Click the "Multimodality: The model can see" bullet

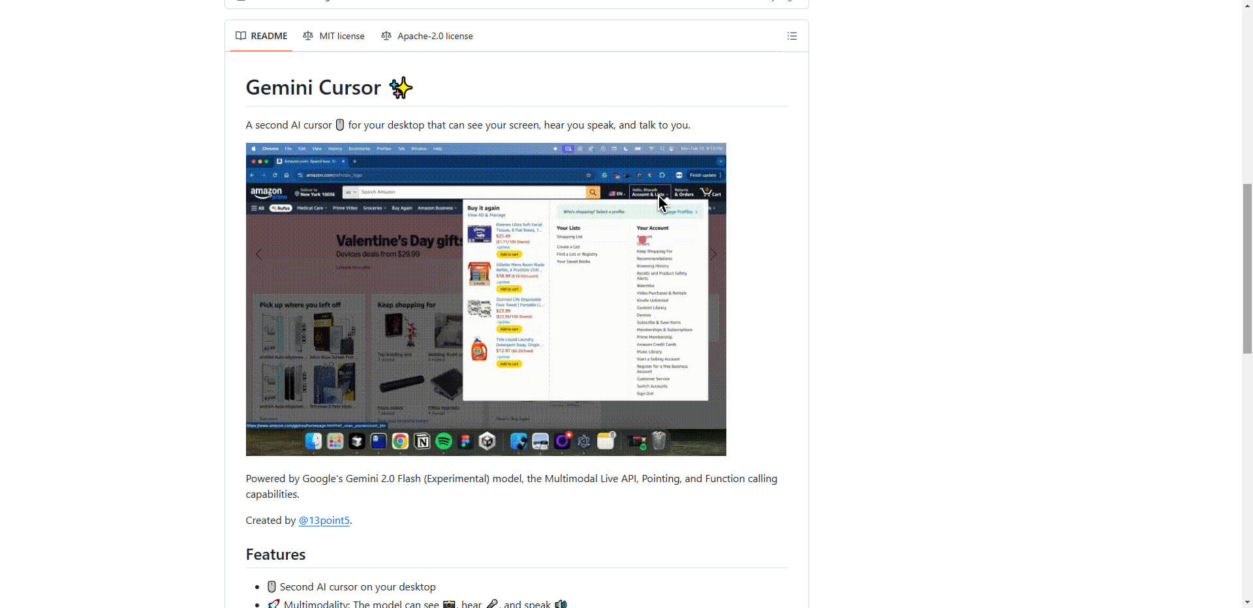tap(417, 603)
